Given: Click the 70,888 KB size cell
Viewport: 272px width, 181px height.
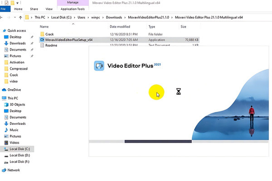Looking at the screenshot, I should click(x=191, y=40).
